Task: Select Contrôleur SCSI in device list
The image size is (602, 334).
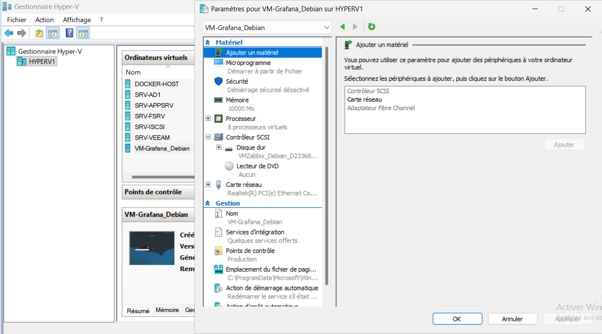Action: coord(368,91)
